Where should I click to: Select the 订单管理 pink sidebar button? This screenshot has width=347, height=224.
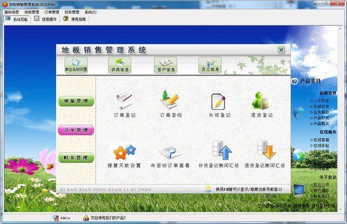click(x=76, y=130)
